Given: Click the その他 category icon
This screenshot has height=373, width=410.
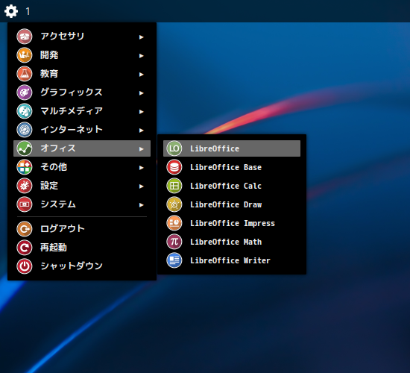Looking at the screenshot, I should (25, 167).
